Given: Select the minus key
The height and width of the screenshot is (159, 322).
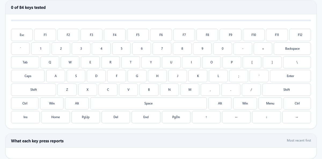Looking at the screenshot, I should click(243, 49).
